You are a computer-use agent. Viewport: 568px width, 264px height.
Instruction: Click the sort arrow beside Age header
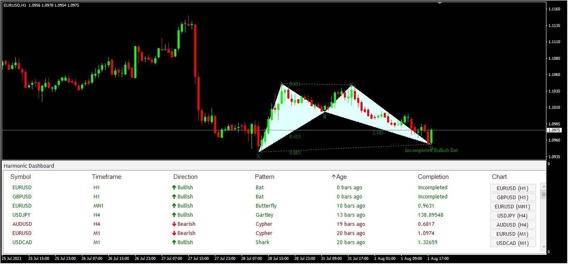(333, 177)
